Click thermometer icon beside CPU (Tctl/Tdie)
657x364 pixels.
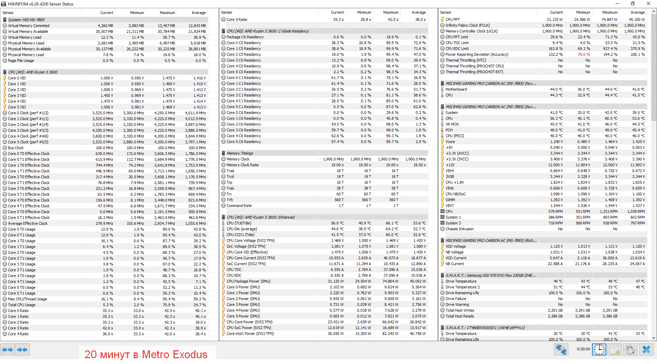[223, 223]
